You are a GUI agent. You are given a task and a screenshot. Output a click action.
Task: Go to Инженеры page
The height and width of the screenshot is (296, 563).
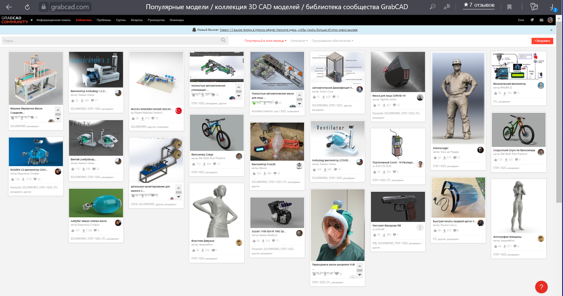[x=177, y=20]
